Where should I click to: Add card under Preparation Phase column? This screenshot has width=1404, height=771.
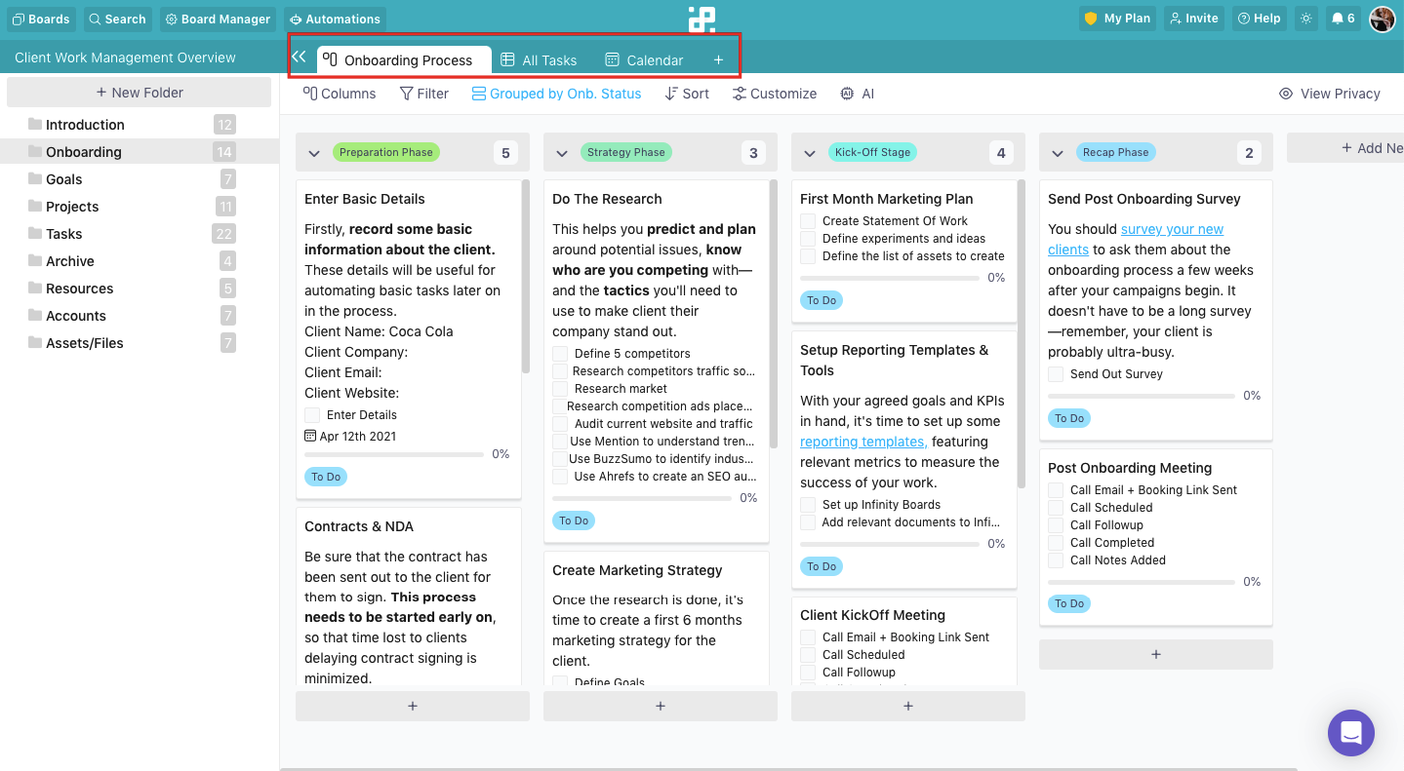tap(413, 706)
